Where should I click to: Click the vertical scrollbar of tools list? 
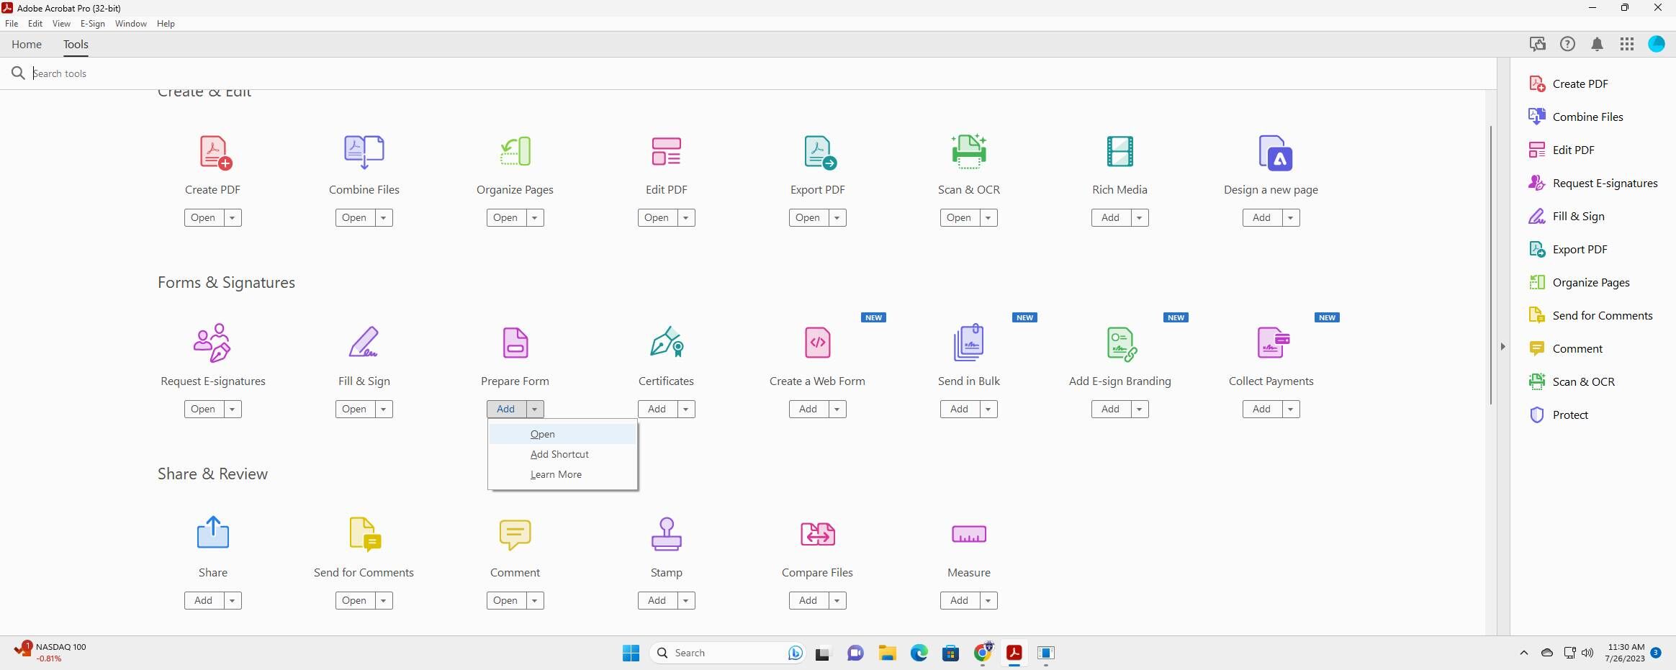click(1490, 265)
